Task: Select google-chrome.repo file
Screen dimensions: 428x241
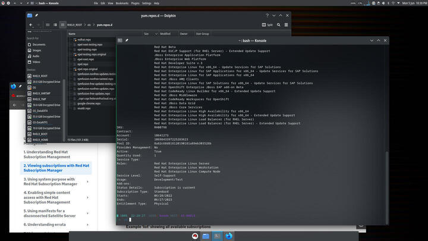Action: tap(89, 104)
